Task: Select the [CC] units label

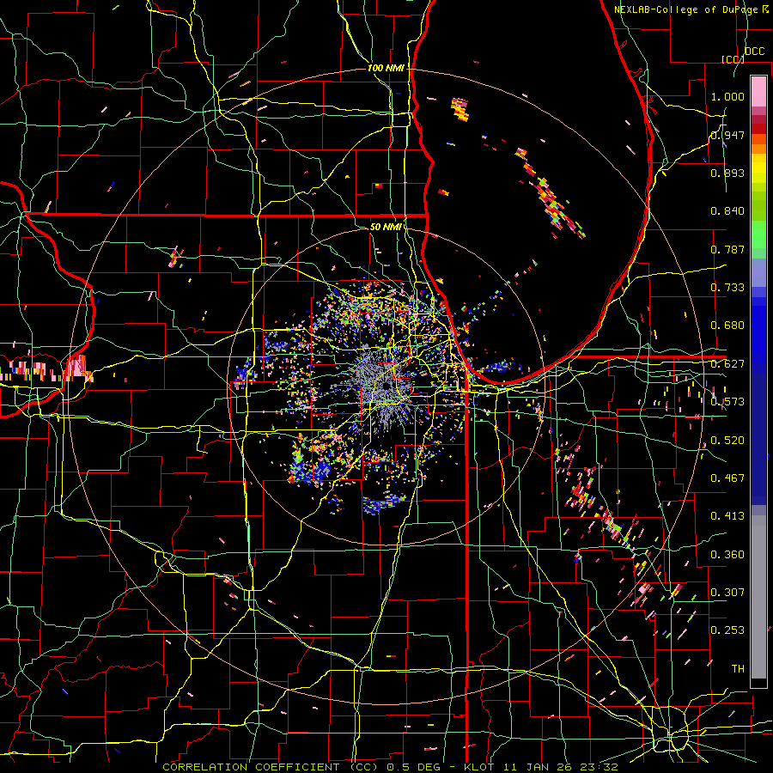Action: (733, 59)
